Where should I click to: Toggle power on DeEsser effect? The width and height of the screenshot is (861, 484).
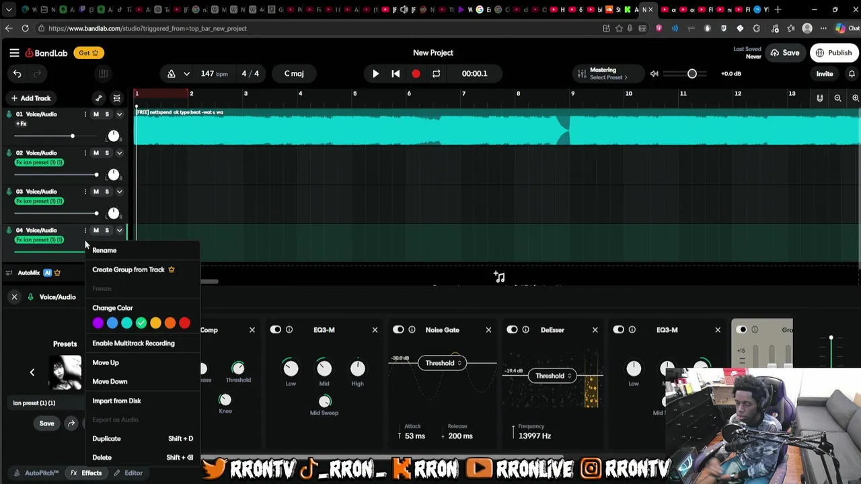[x=513, y=330]
